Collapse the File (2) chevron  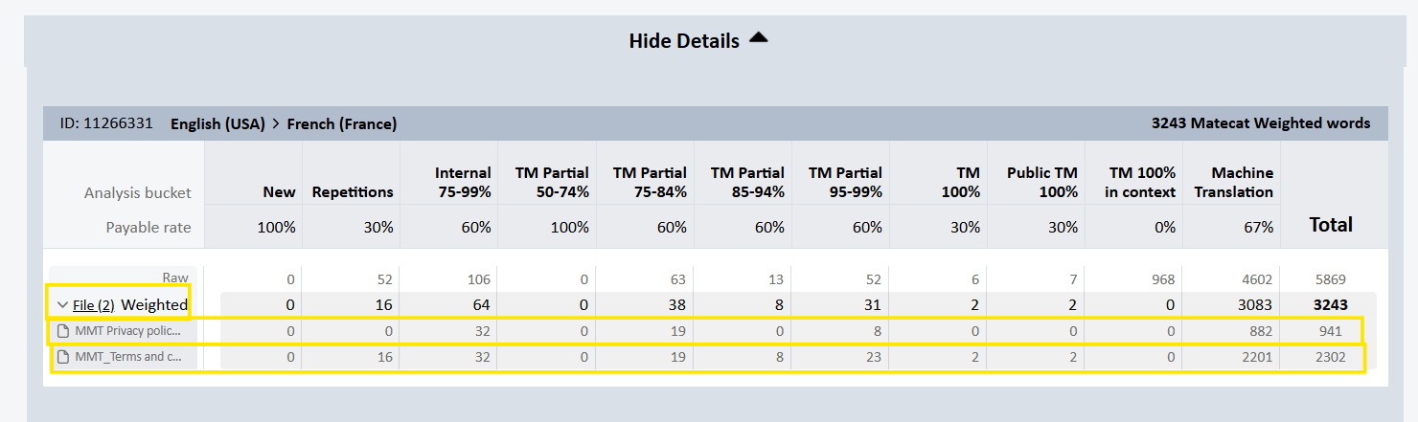pyautogui.click(x=62, y=305)
